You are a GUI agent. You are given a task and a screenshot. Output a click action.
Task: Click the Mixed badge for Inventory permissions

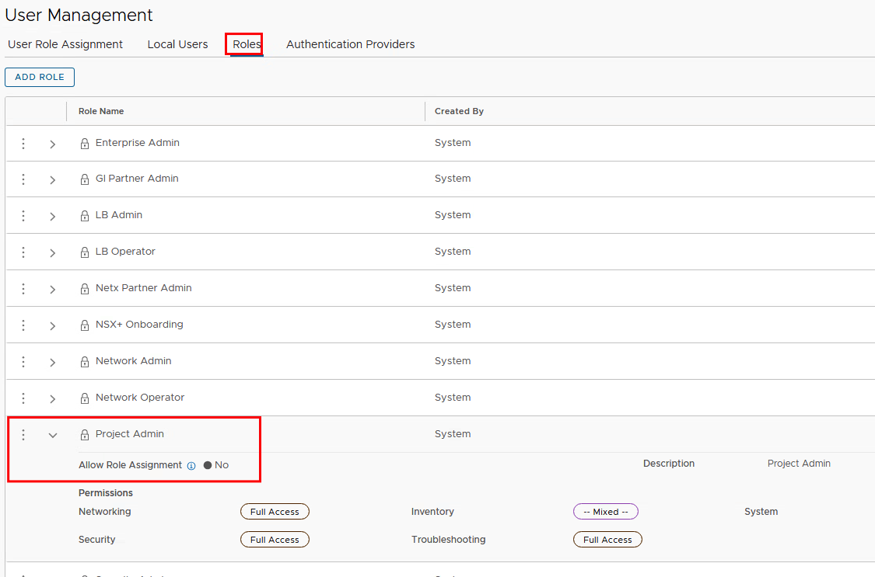[x=605, y=512]
